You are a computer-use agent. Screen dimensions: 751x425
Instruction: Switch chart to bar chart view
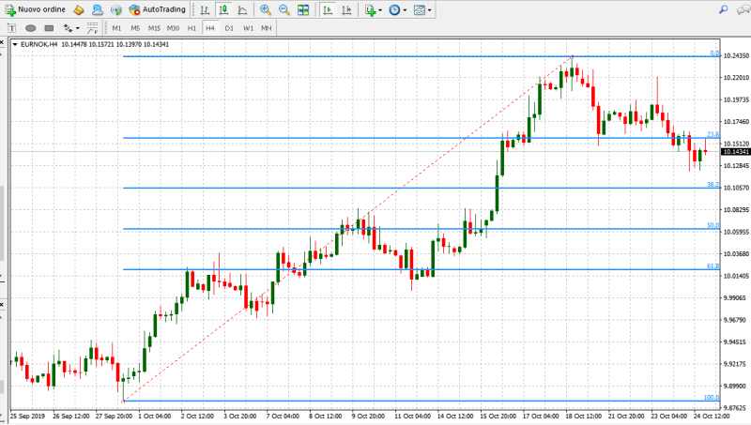205,9
